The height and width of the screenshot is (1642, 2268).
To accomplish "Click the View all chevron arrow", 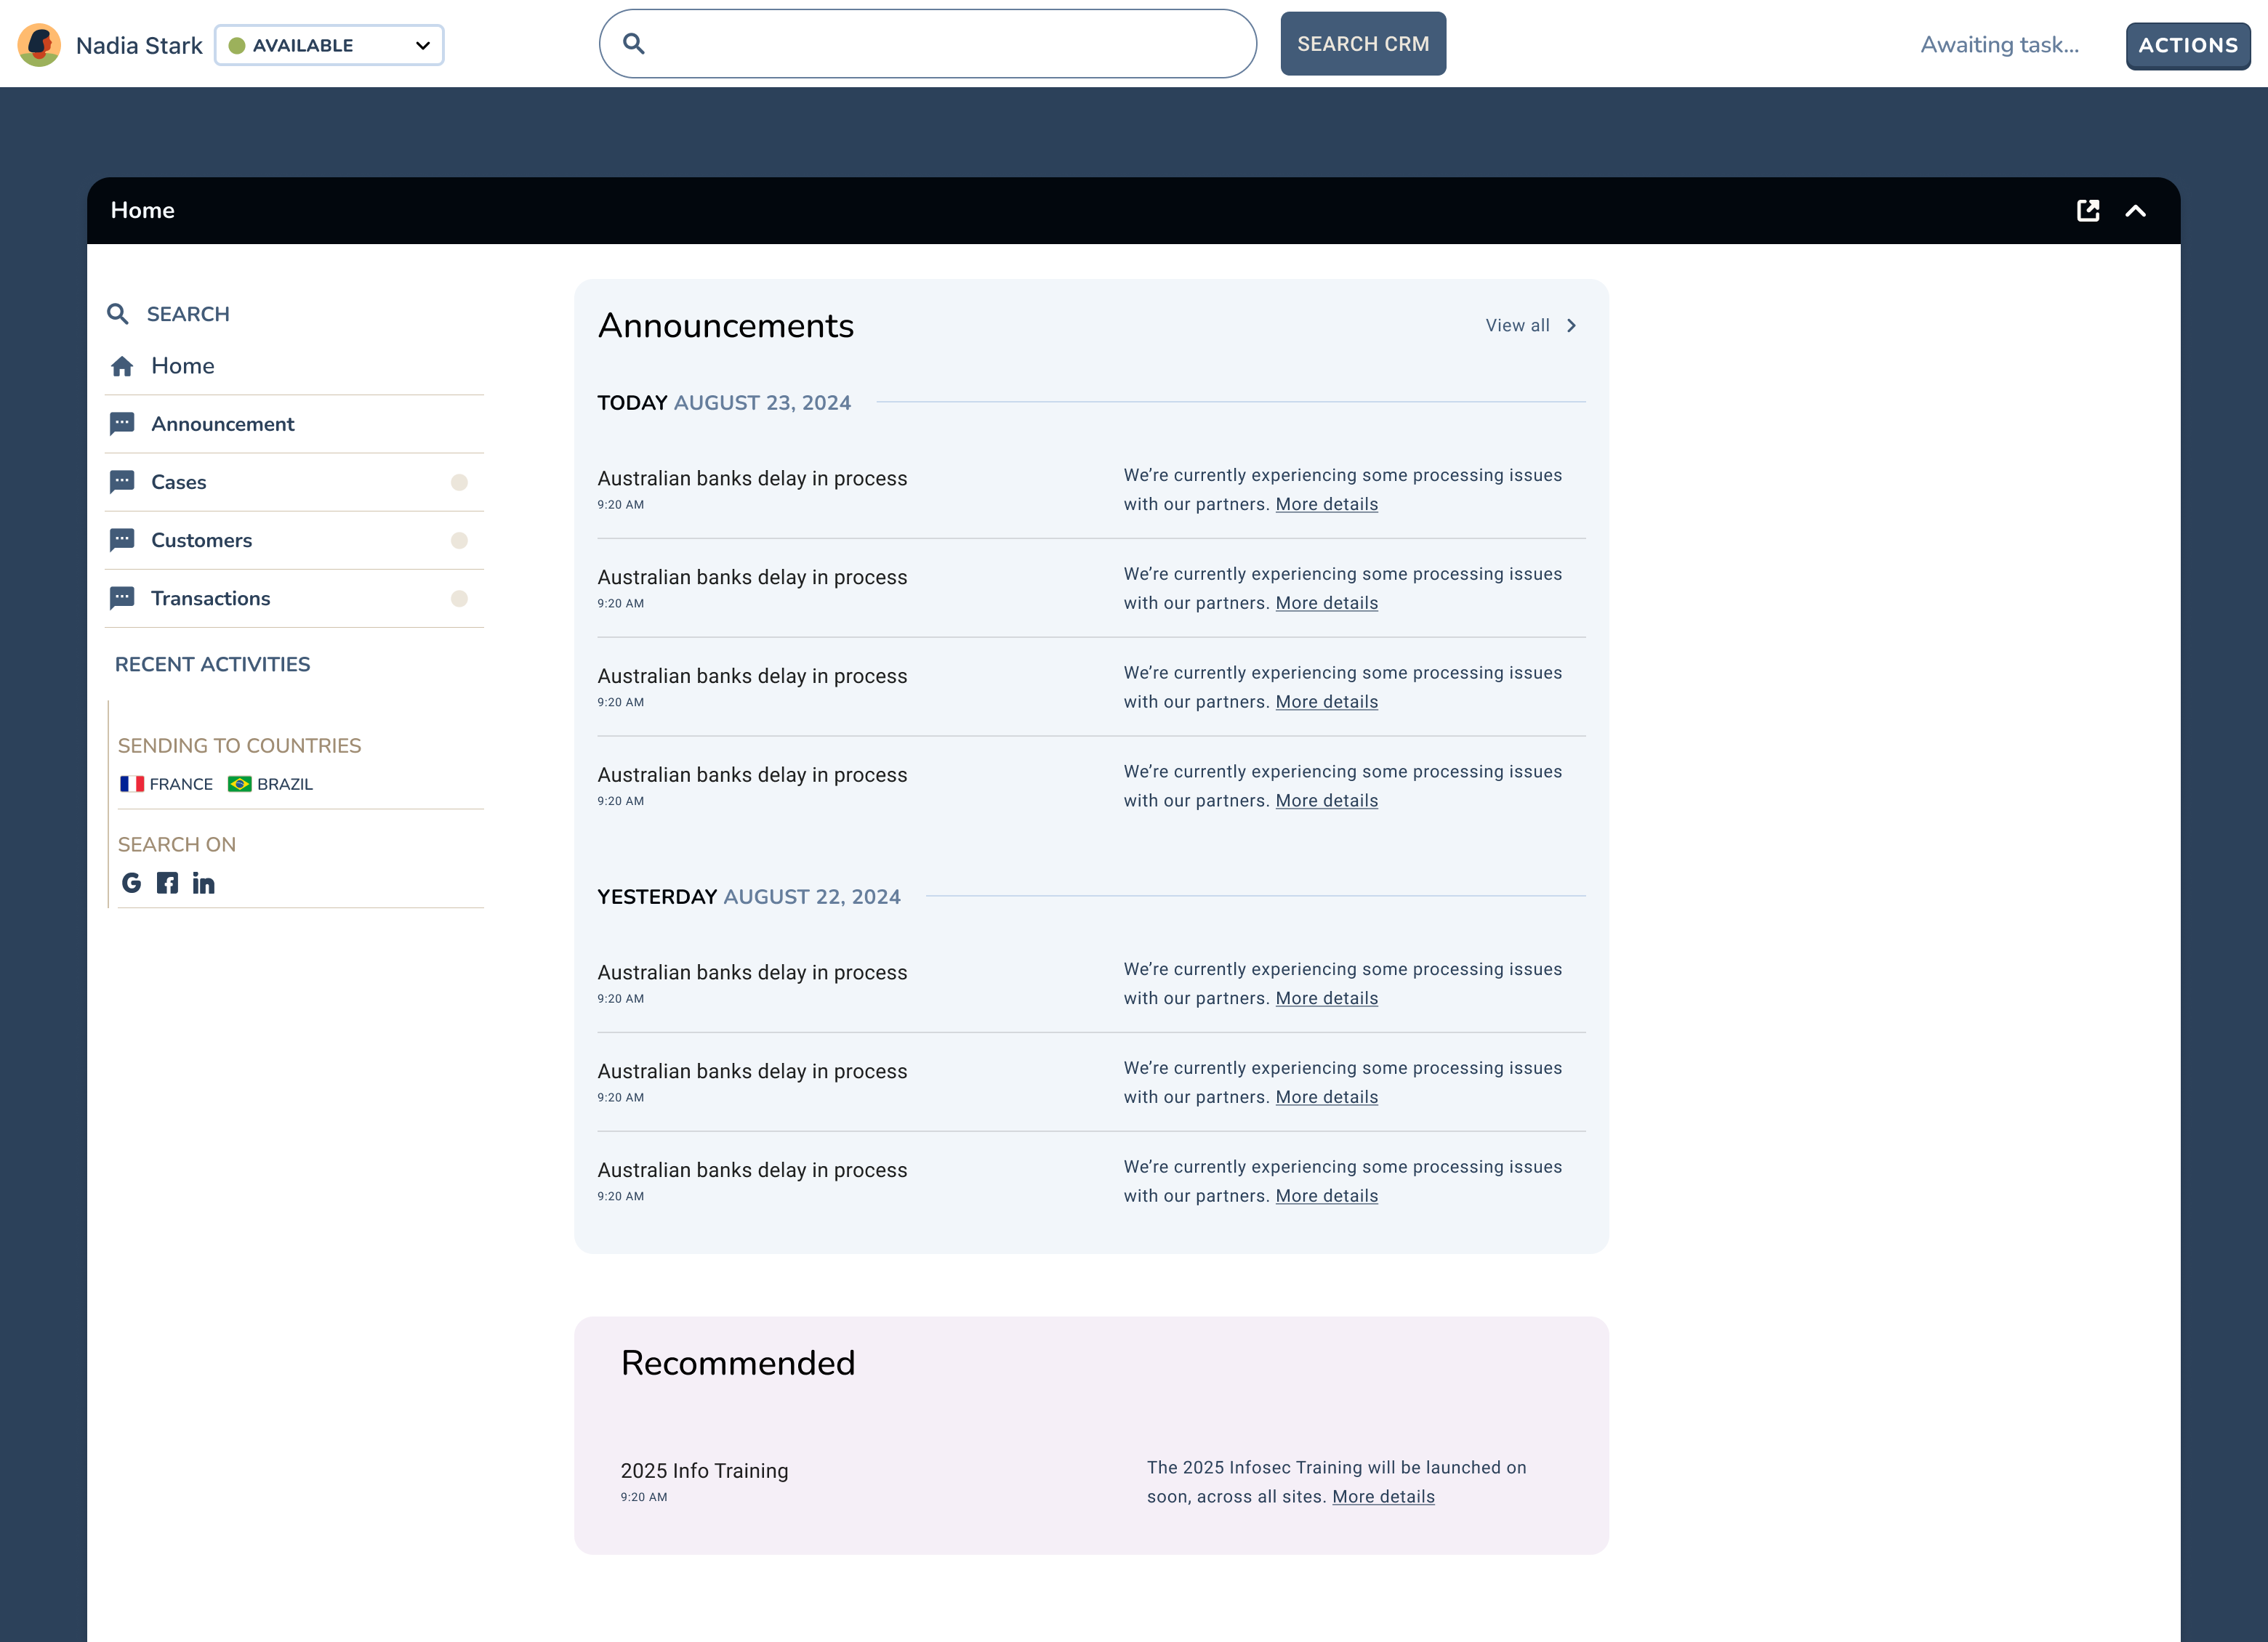I will [x=1571, y=325].
